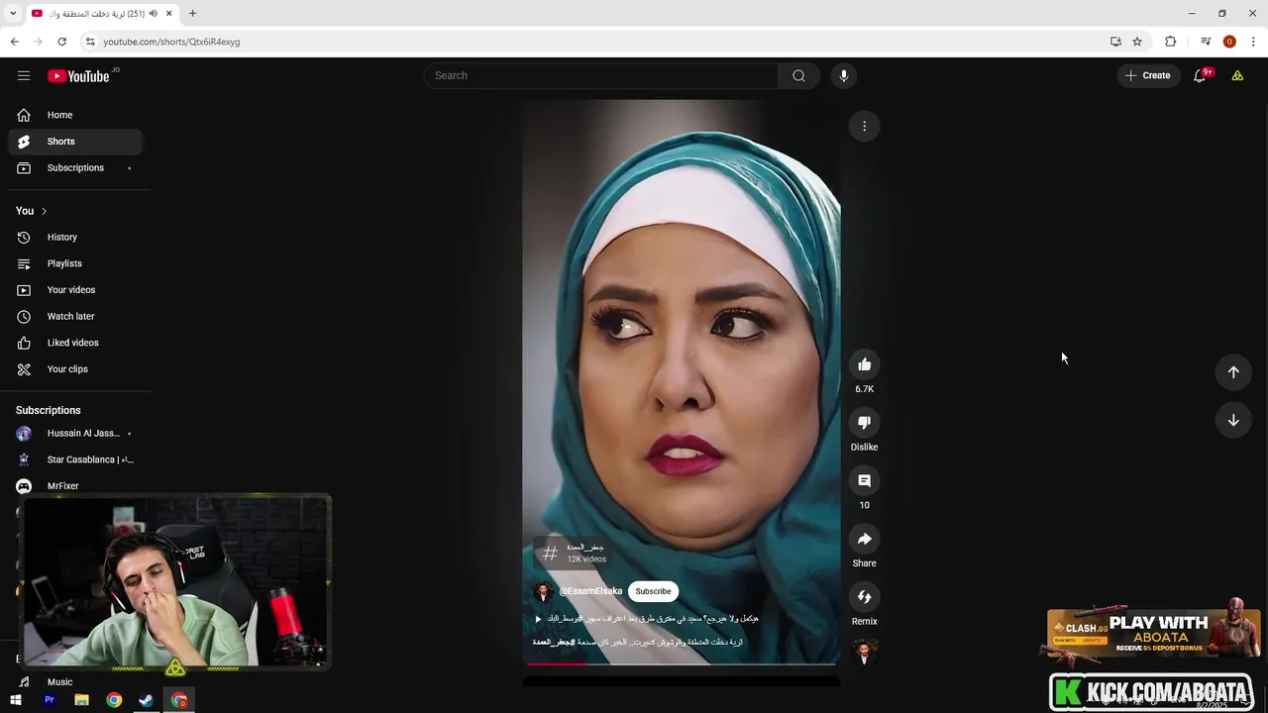This screenshot has width=1268, height=713.
Task: Go to the next short with the down arrow
Action: 1233,420
